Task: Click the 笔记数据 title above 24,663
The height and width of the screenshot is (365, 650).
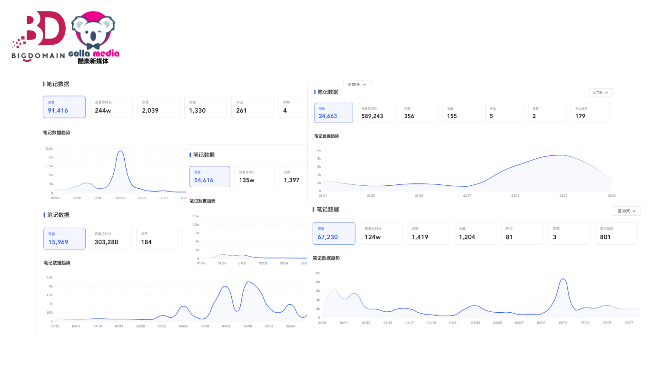Action: click(x=328, y=92)
